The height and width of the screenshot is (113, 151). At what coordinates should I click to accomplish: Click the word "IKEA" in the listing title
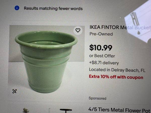[x=95, y=27]
